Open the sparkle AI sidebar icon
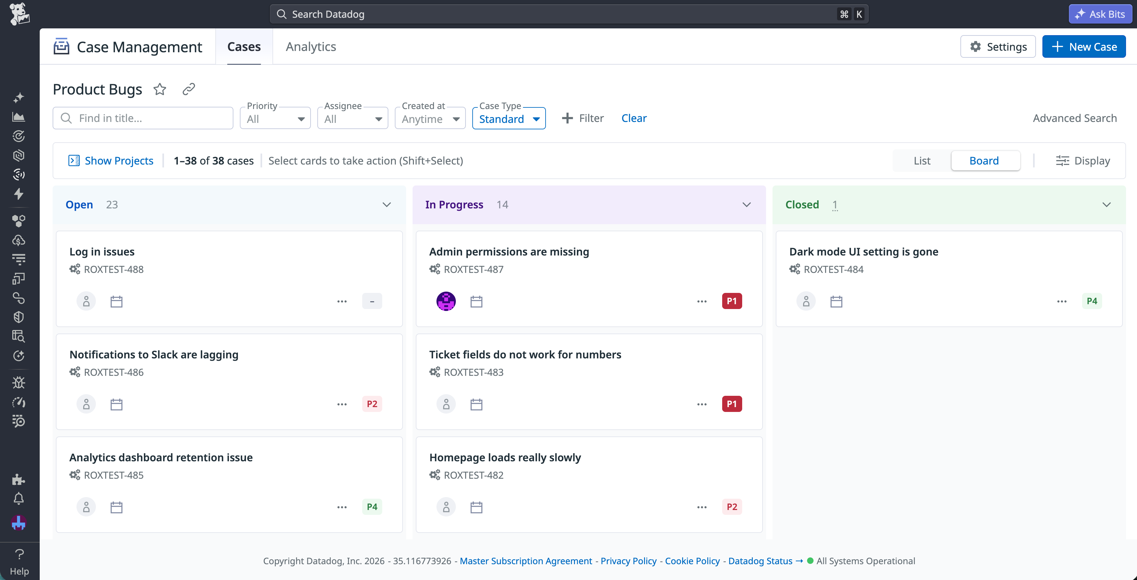The width and height of the screenshot is (1137, 580). tap(18, 97)
